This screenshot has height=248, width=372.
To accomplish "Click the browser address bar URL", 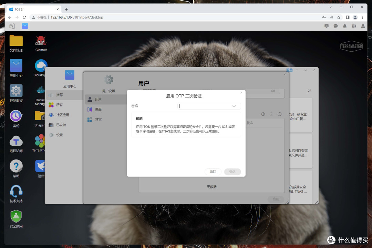I will coord(77,17).
